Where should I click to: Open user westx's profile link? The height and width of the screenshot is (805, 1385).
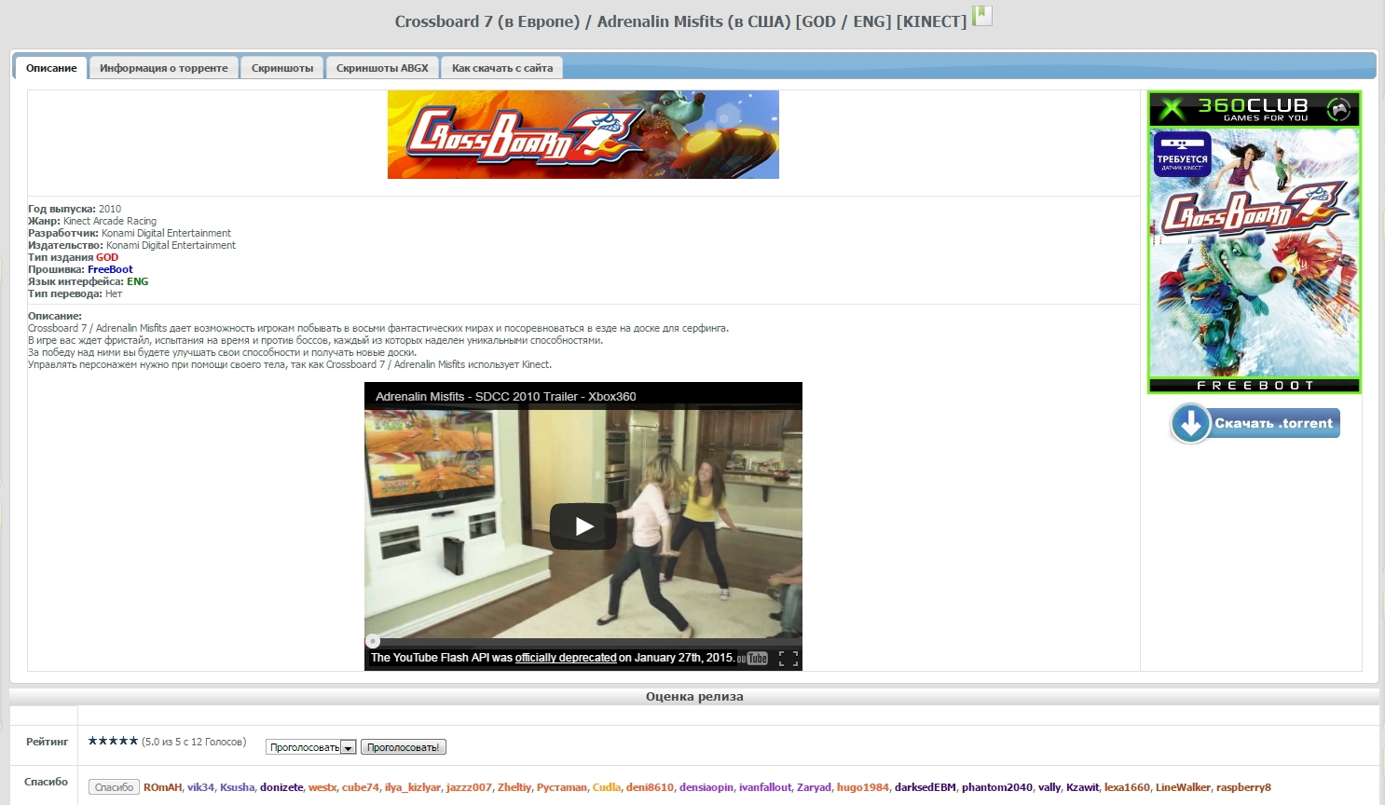tap(322, 787)
